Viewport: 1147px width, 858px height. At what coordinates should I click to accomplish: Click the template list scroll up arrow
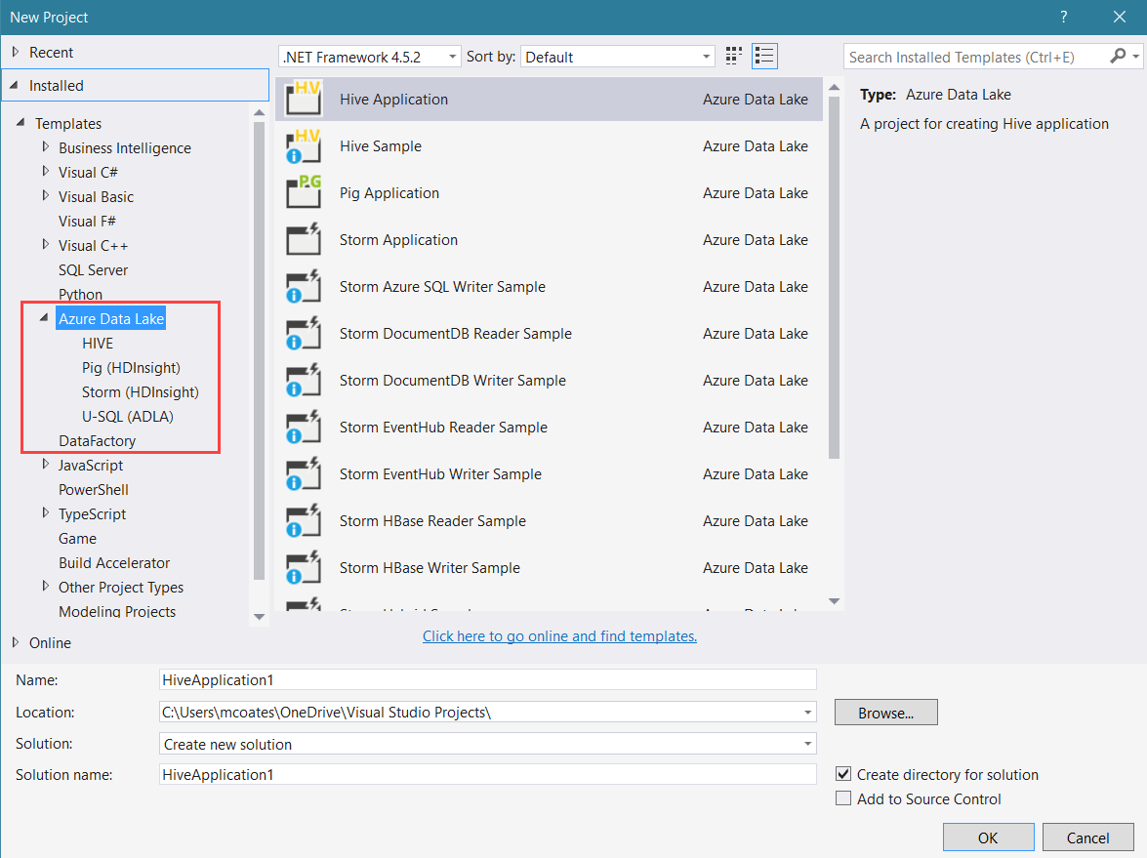834,88
